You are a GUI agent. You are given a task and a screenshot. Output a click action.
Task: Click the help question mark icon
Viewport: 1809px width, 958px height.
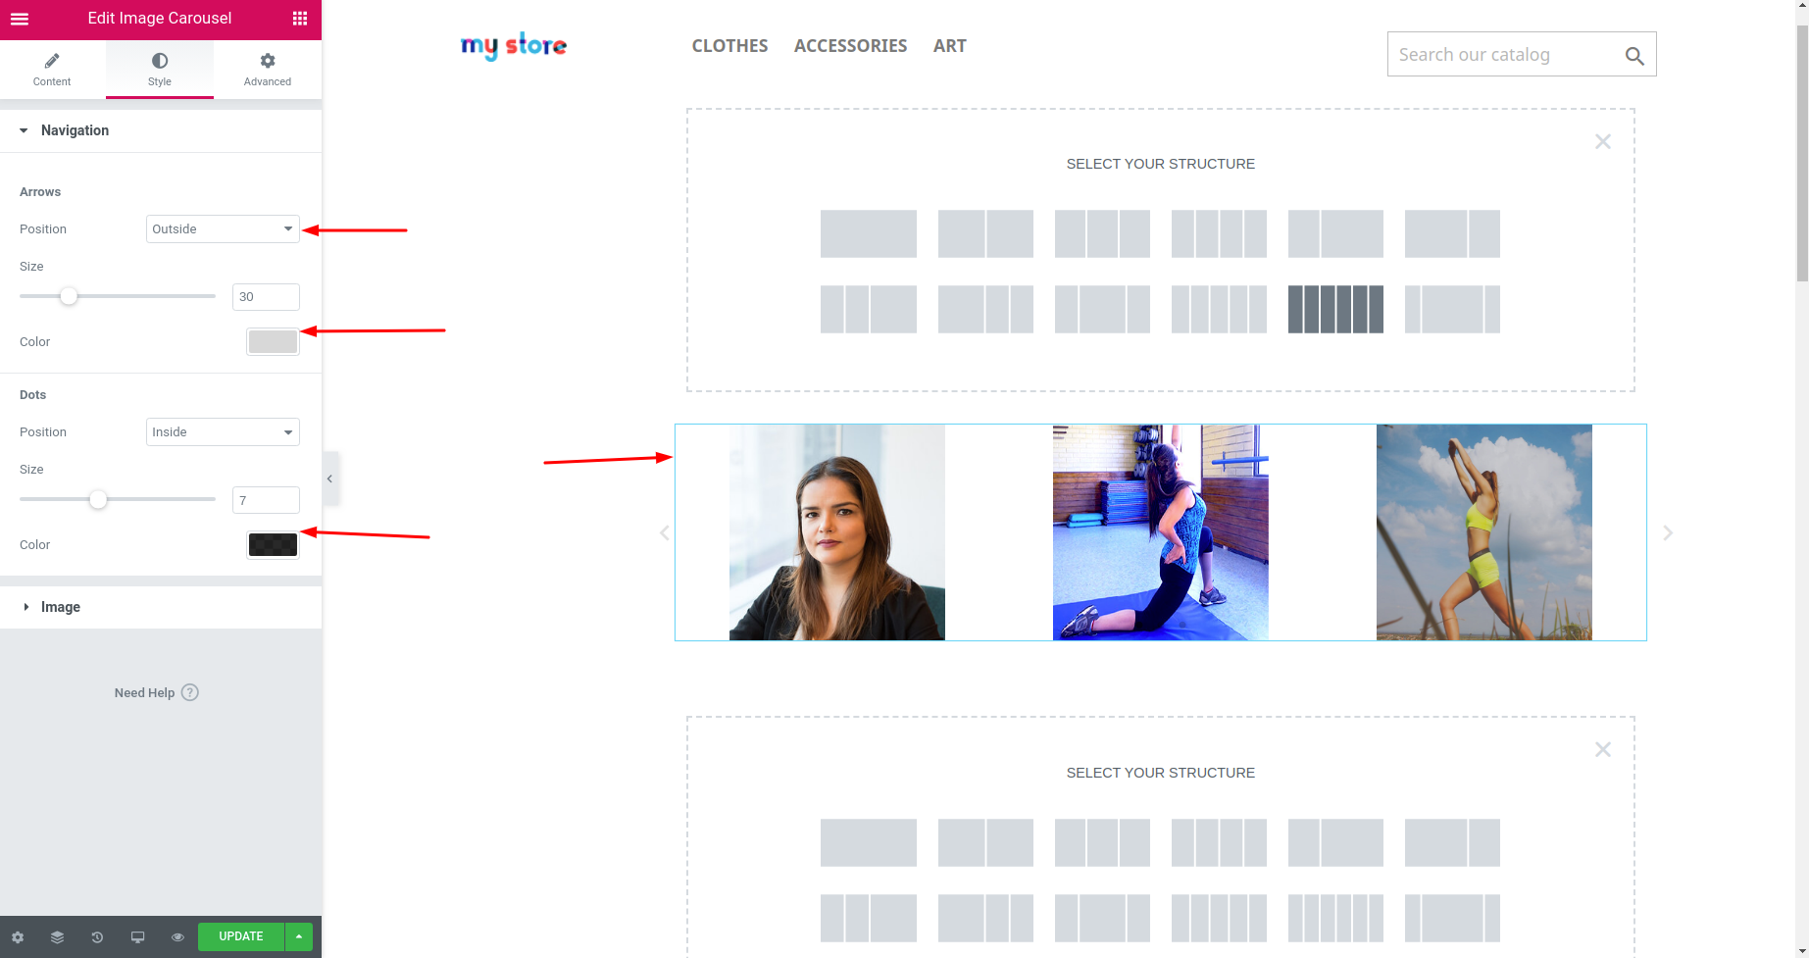190,692
